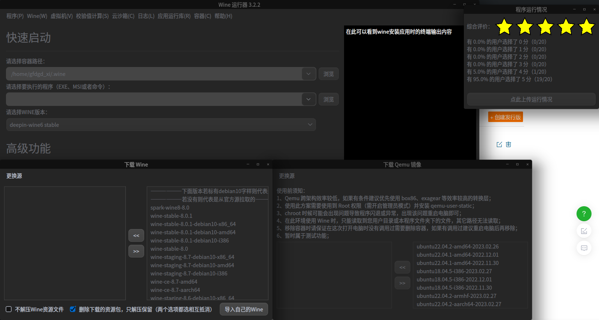Image resolution: width=599 pixels, height=320 pixels.
Task: Open 虚拟机(V) menu
Action: pos(62,16)
